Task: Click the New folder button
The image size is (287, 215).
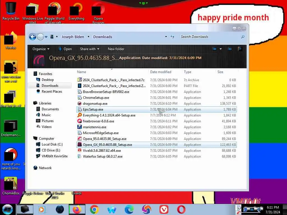Action: (x=116, y=49)
